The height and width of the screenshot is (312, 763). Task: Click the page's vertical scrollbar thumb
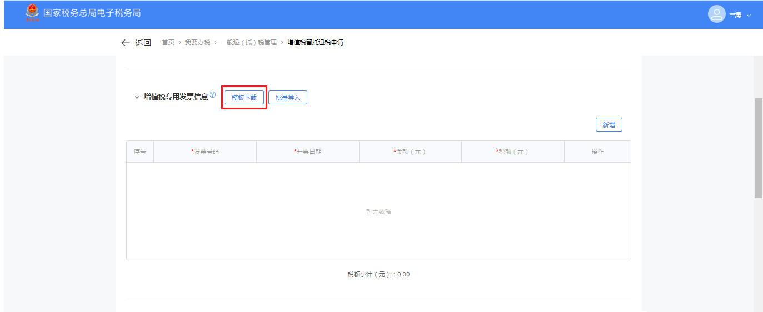[x=758, y=148]
